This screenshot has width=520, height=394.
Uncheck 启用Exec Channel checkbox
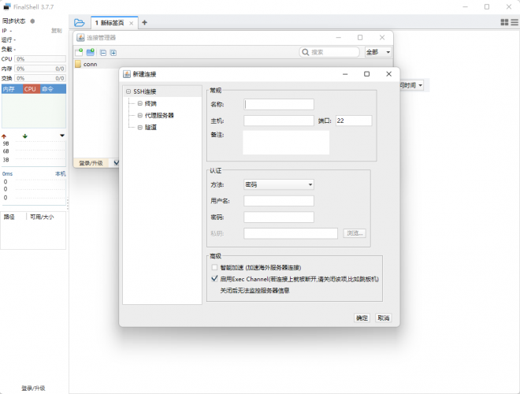click(x=214, y=279)
